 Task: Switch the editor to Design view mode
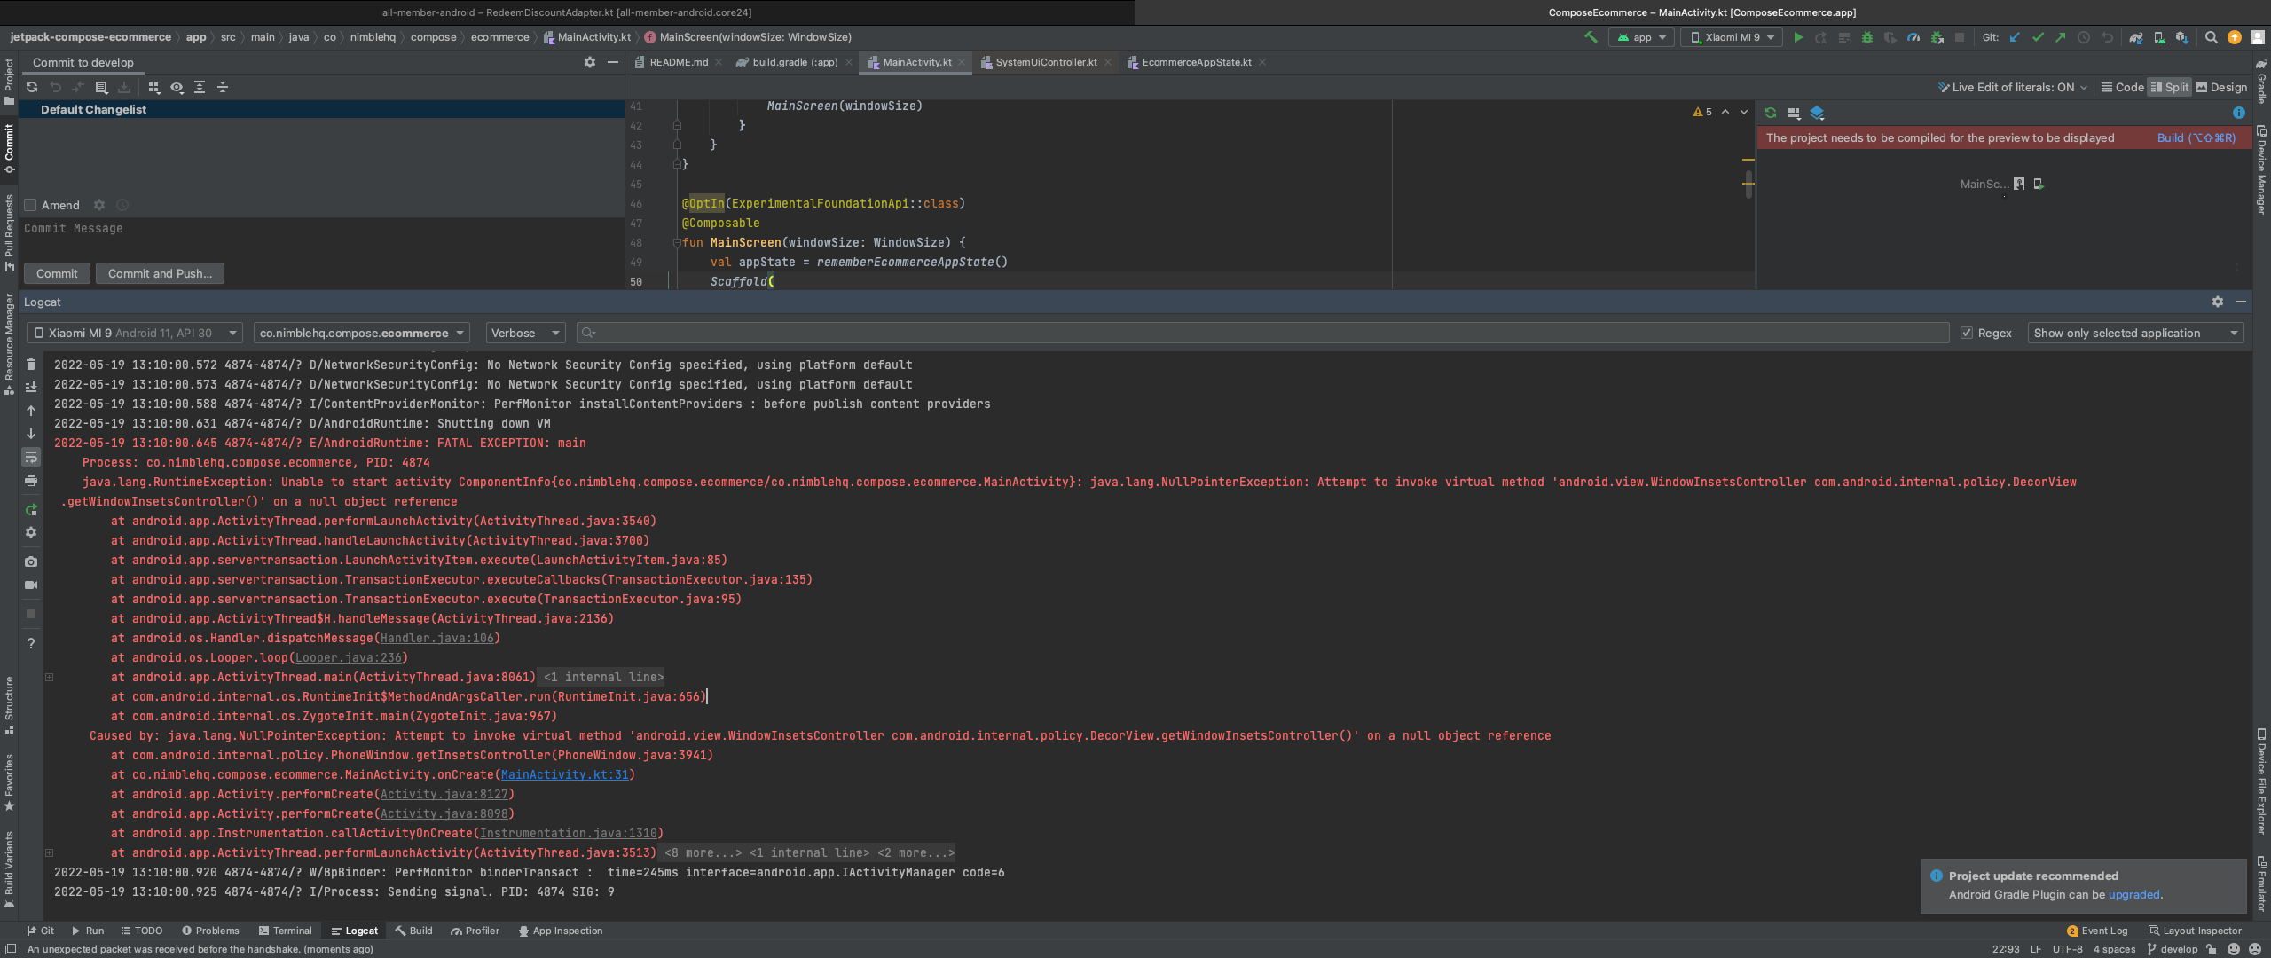click(x=2221, y=87)
